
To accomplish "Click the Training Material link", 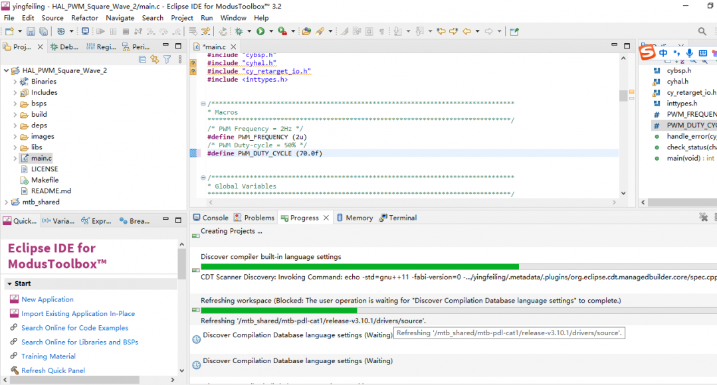I will pos(49,356).
